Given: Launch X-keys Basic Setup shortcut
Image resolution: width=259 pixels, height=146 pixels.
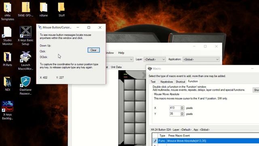Looking at the screenshot, I should [x=25, y=36].
